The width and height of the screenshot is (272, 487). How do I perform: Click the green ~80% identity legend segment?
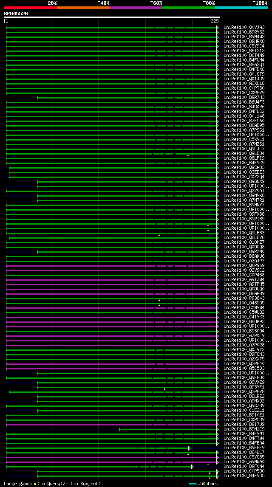pos(189,8)
